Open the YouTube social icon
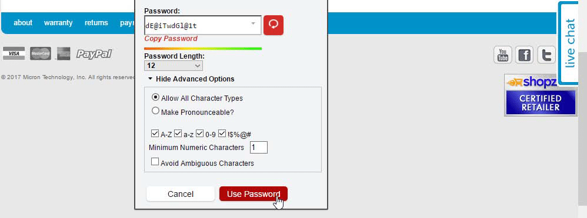Screen dimensions: 587x218 point(502,55)
